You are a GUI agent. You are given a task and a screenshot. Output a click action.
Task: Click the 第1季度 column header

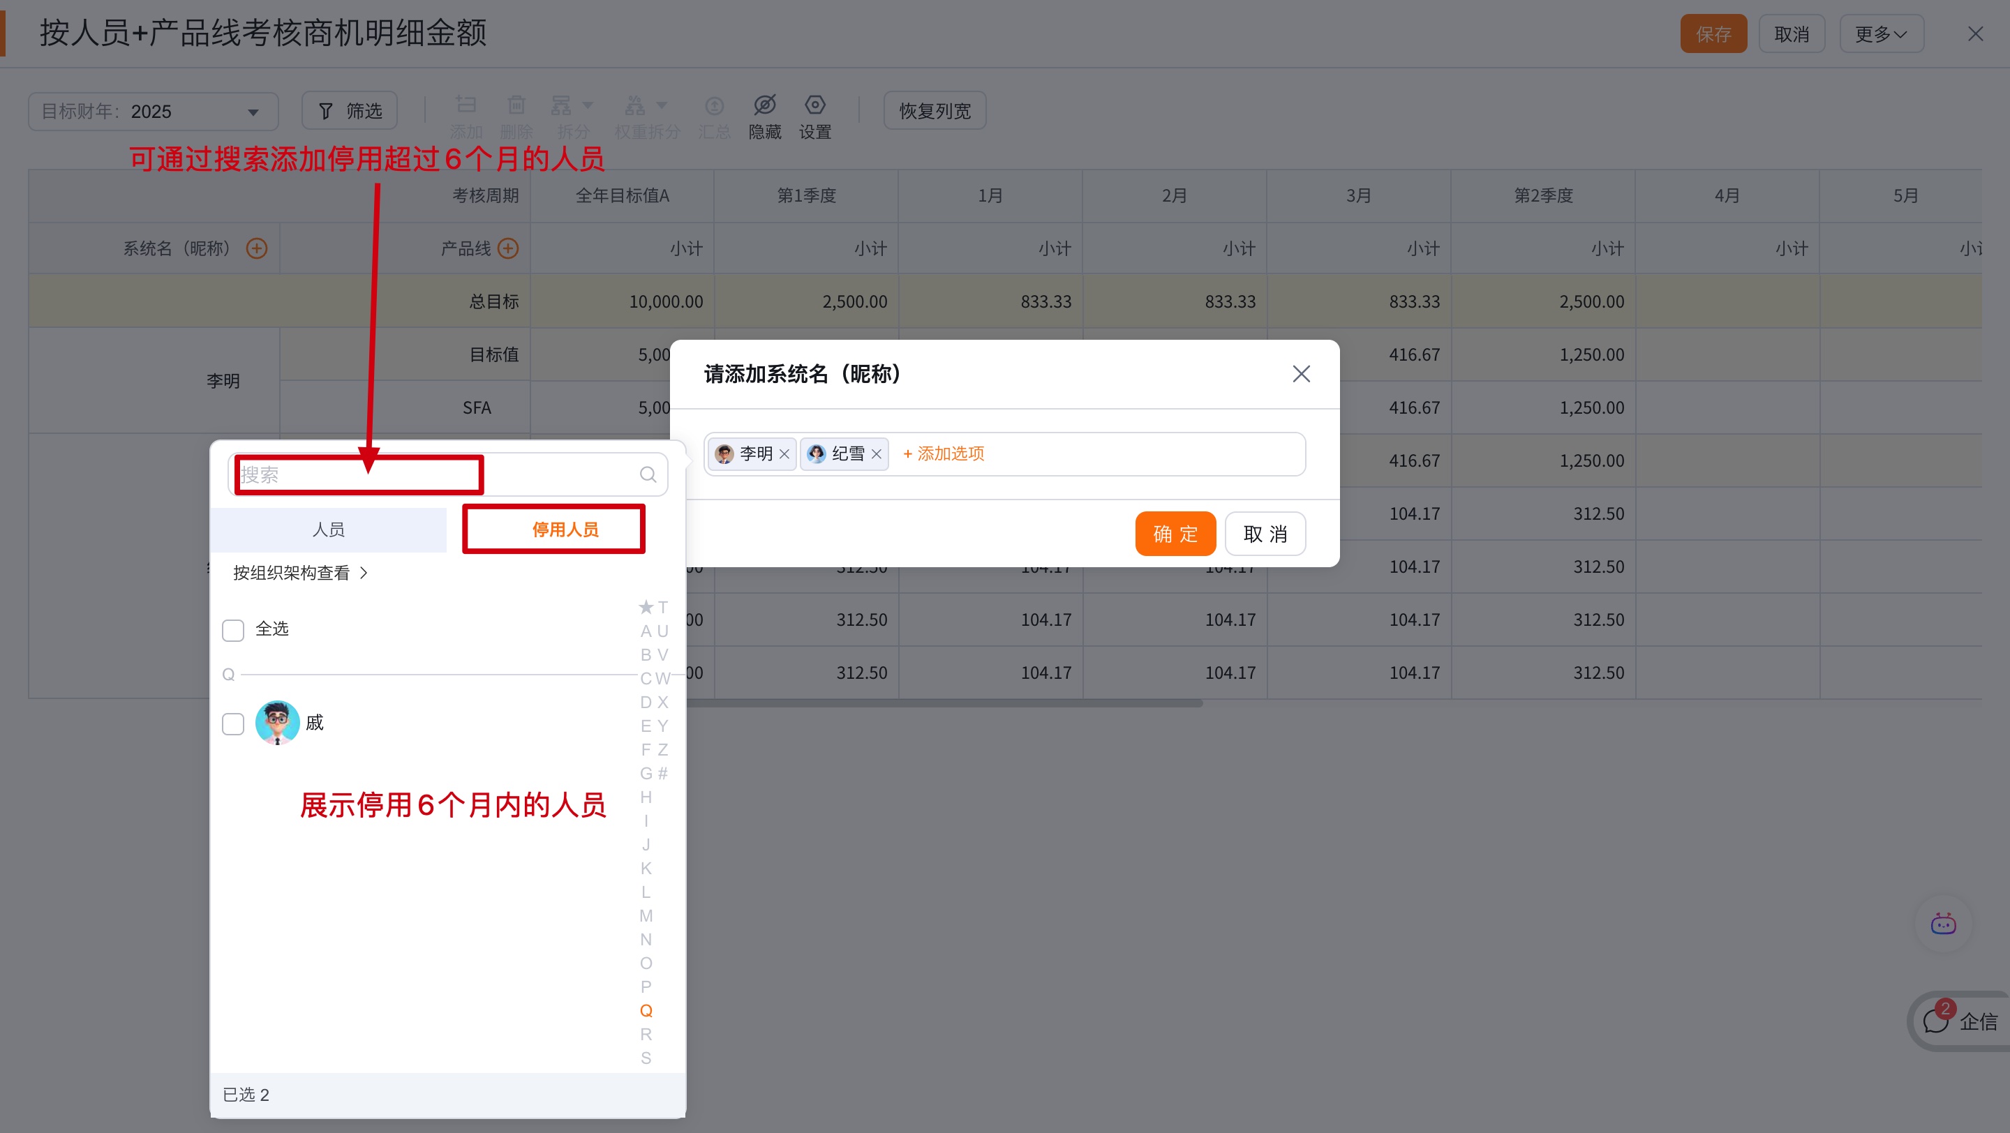pyautogui.click(x=806, y=197)
